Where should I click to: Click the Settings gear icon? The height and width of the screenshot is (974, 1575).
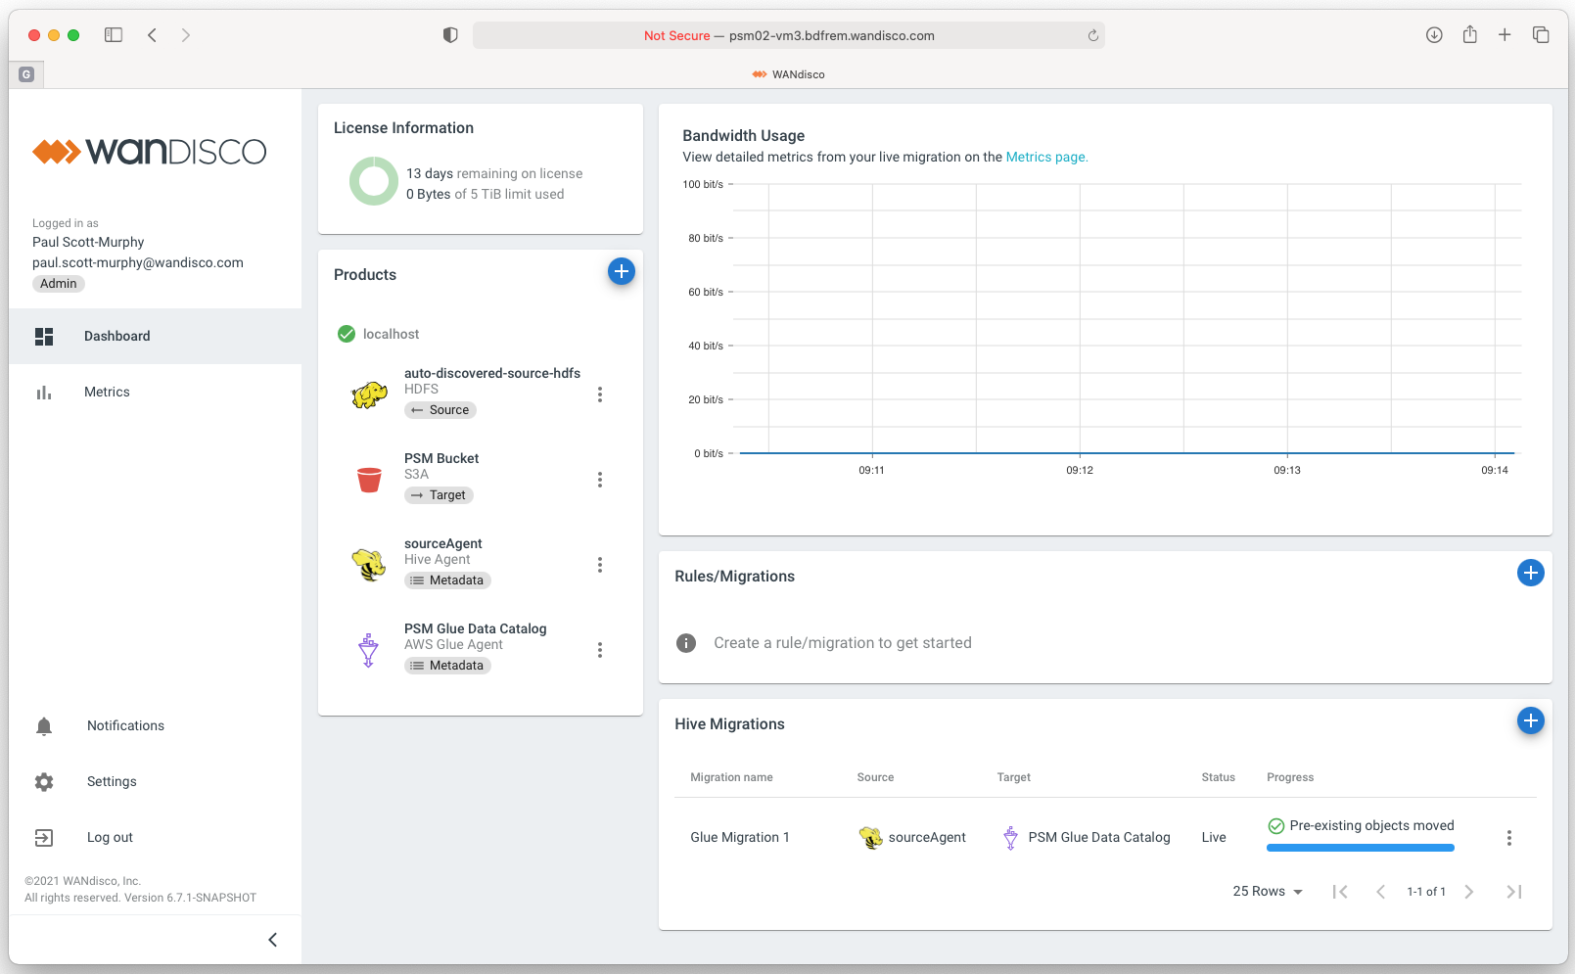44,782
